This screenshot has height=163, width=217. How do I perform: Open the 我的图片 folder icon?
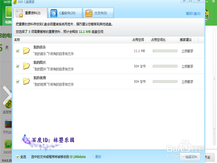click(x=26, y=66)
